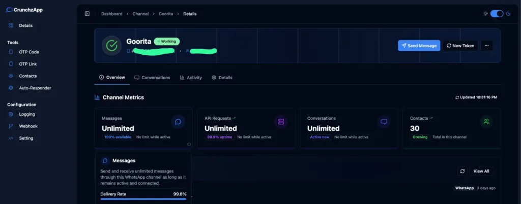Image resolution: width=521 pixels, height=204 pixels.
Task: Click the Growing badge
Action: (420, 137)
